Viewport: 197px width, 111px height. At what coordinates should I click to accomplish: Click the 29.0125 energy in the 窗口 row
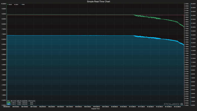point(25,104)
